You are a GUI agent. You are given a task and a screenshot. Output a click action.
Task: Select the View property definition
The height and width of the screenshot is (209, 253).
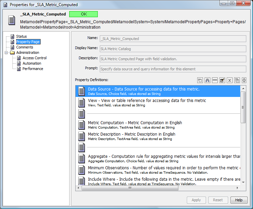(x=158, y=103)
